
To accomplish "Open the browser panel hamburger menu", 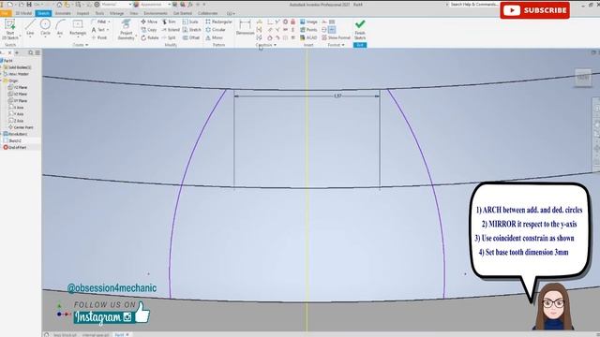I will tap(37, 52).
